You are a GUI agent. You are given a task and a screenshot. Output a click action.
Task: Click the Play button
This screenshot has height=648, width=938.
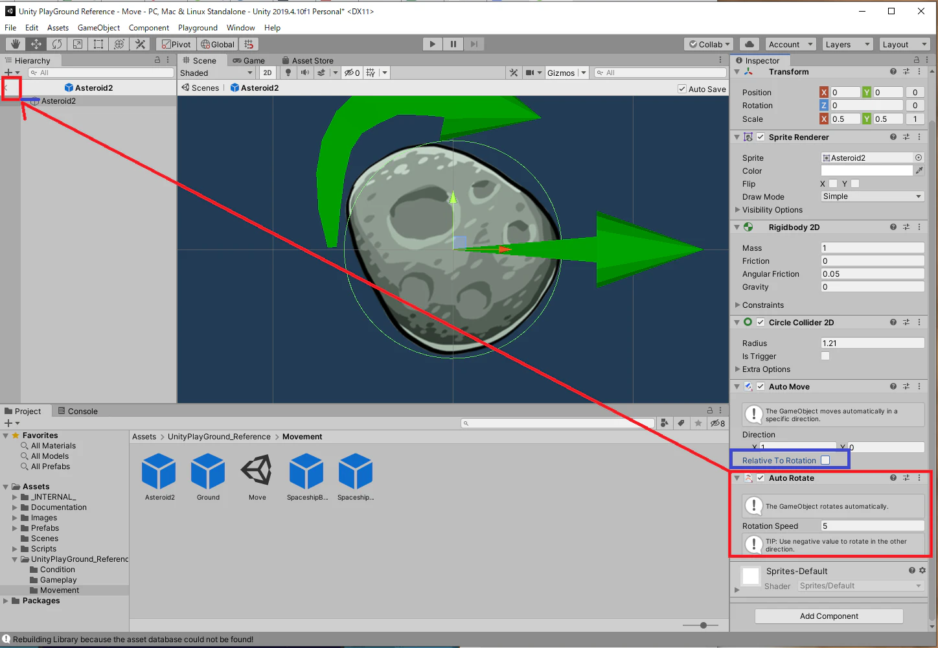coord(433,44)
